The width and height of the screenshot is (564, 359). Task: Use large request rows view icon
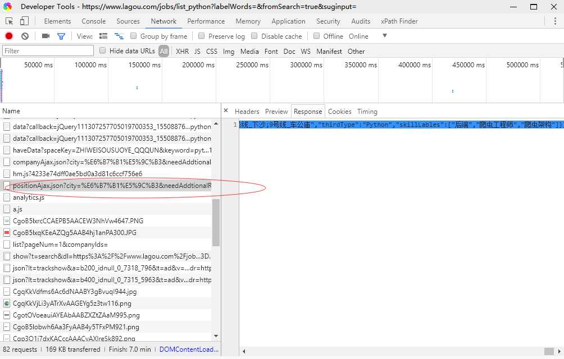tap(103, 36)
